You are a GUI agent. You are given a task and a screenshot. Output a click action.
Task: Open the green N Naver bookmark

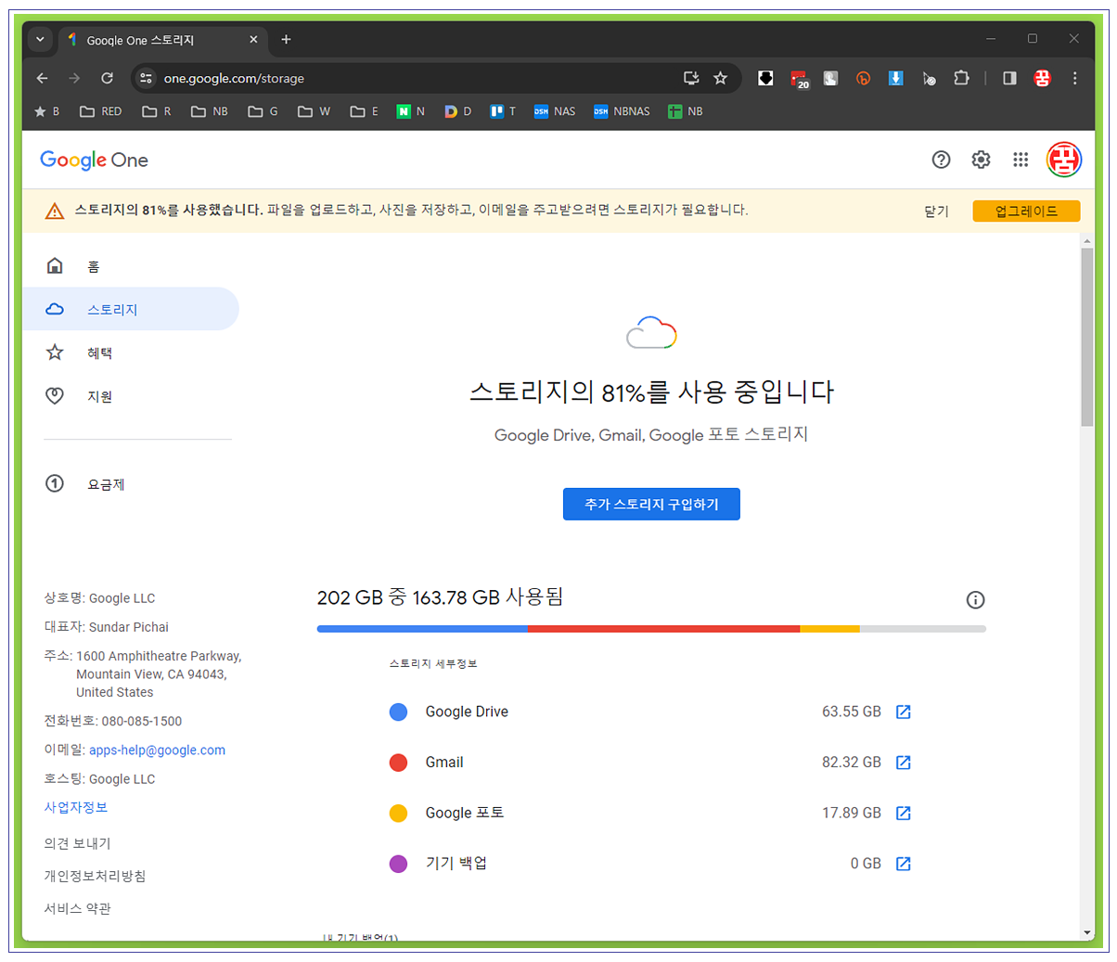point(411,111)
